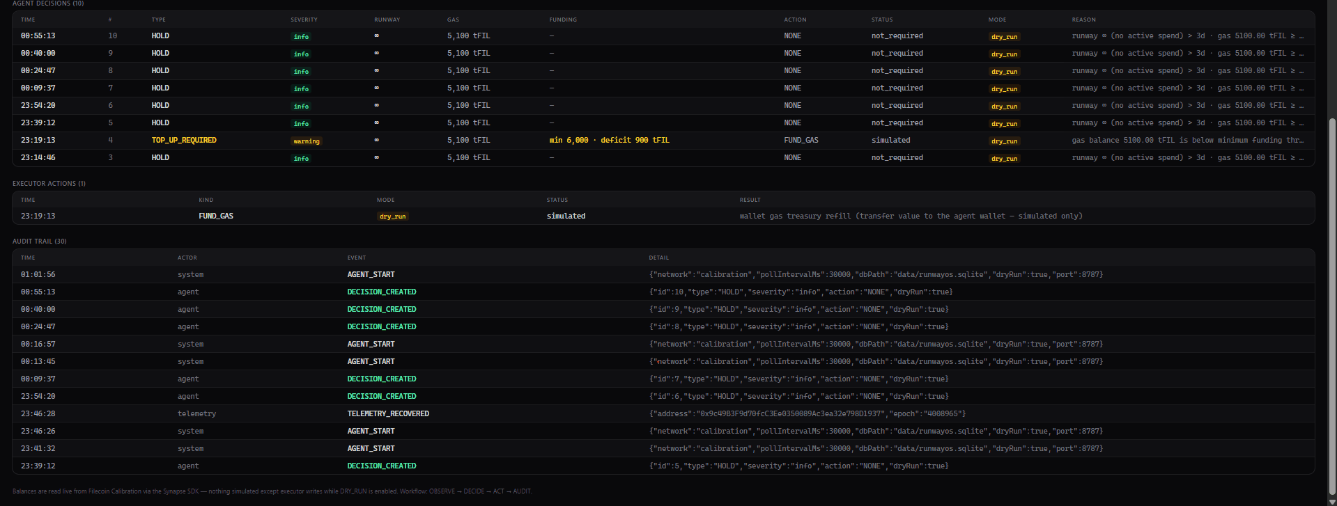Click the decision time 23:14:46
Viewport: 1337px width, 506px height.
click(38, 157)
